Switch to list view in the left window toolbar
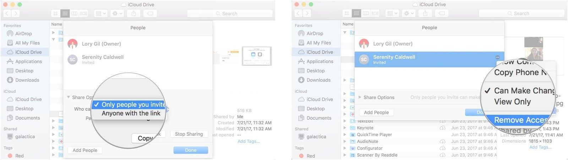Viewport: 568px width, 160px height. point(65,13)
